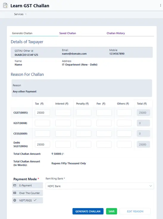Open the Challan History tab
This screenshot has width=163, height=219.
[116, 33]
